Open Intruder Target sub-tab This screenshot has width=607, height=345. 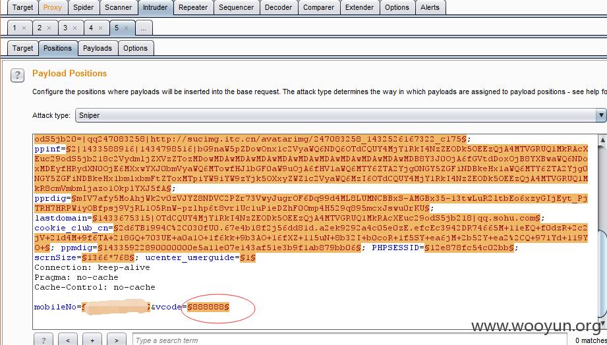(x=23, y=48)
